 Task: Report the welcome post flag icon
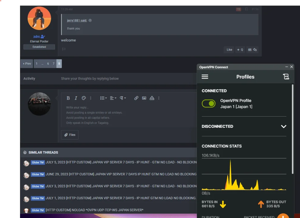64,49
